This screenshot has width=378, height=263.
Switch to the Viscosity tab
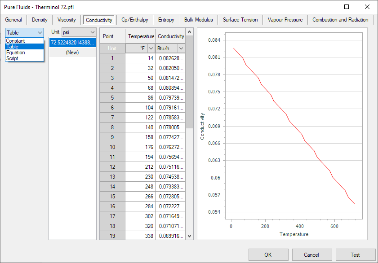click(x=67, y=20)
